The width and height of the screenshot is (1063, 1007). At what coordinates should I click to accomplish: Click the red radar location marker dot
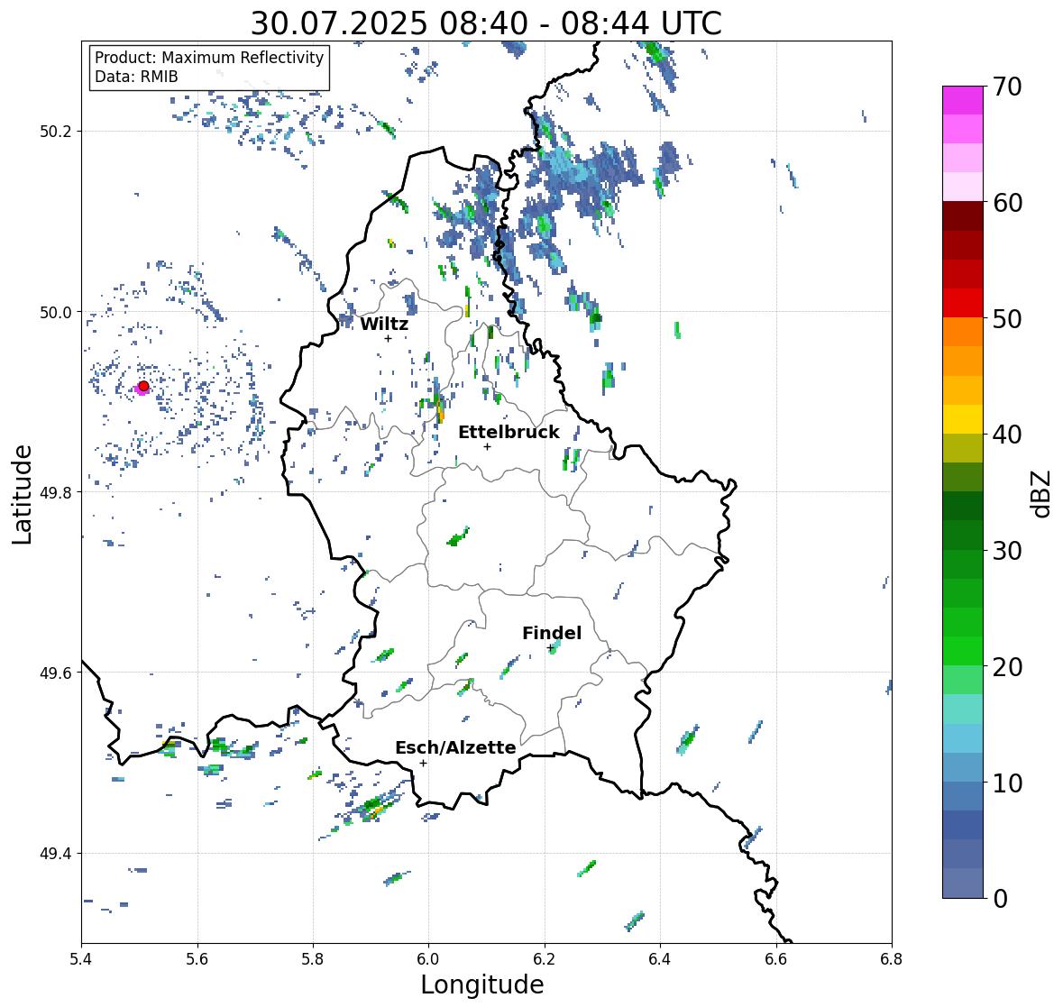(143, 386)
